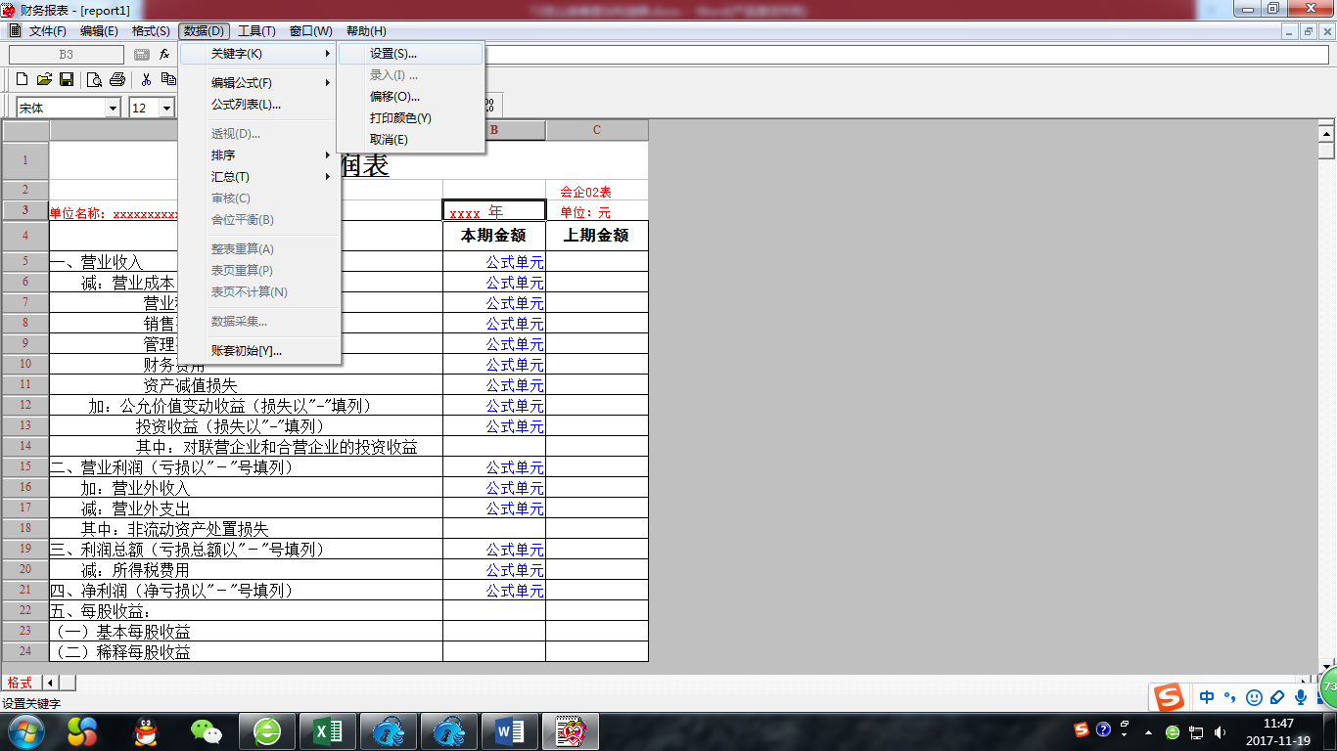The width and height of the screenshot is (1337, 751).
Task: Click the microphone voice input icon
Action: (x=1301, y=697)
